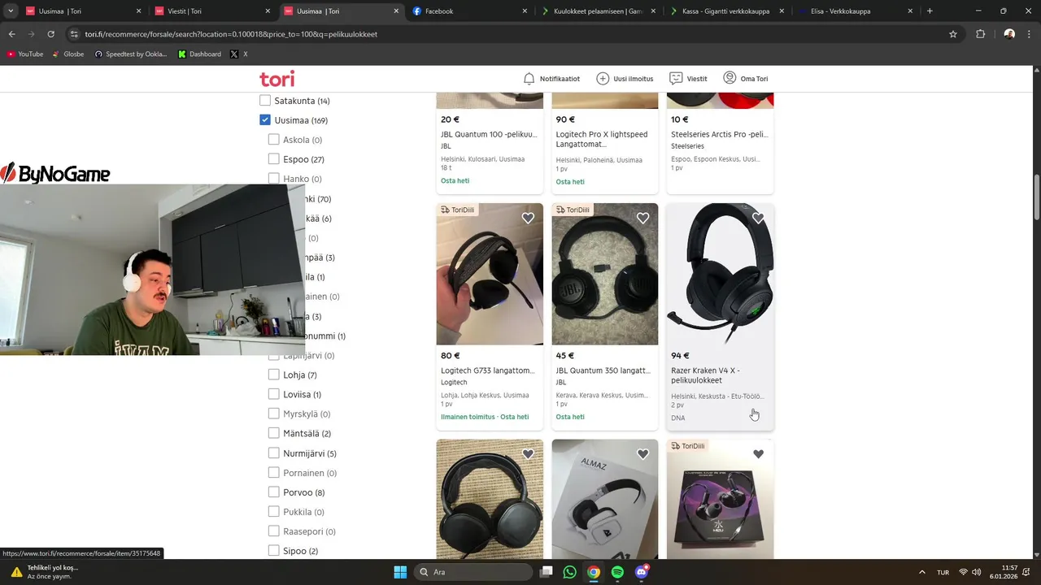Open JBL Quantum 350 listing title

pyautogui.click(x=603, y=370)
